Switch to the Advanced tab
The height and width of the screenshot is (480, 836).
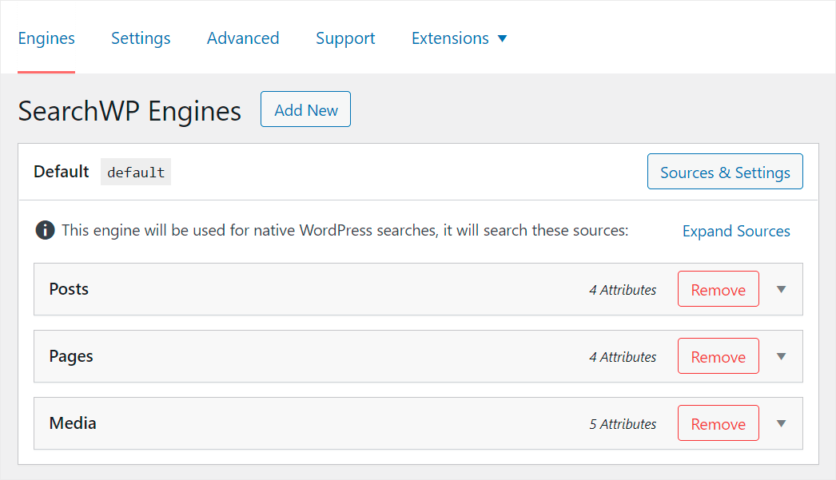(x=243, y=38)
